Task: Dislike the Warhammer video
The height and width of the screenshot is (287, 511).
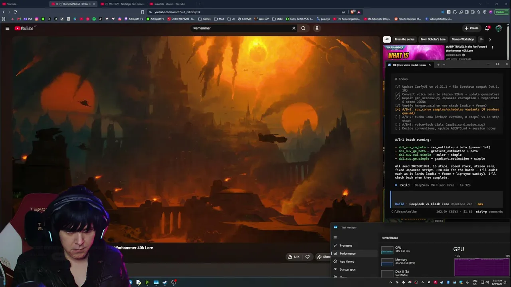Action: (307, 257)
